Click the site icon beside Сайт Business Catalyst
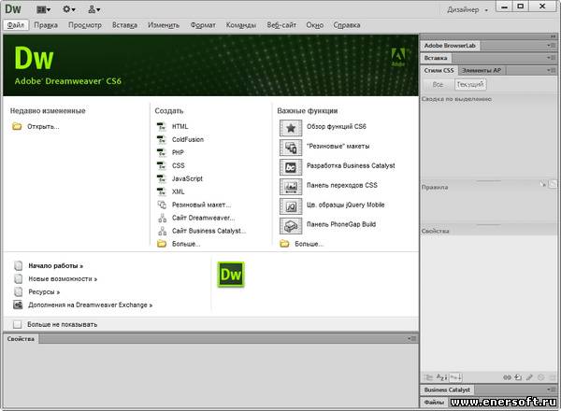Image resolution: width=561 pixels, height=411 pixels. (x=162, y=231)
